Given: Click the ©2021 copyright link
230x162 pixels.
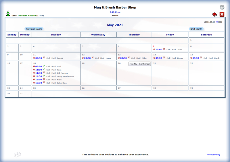Looking at the screenshot, I should [x=219, y=22].
